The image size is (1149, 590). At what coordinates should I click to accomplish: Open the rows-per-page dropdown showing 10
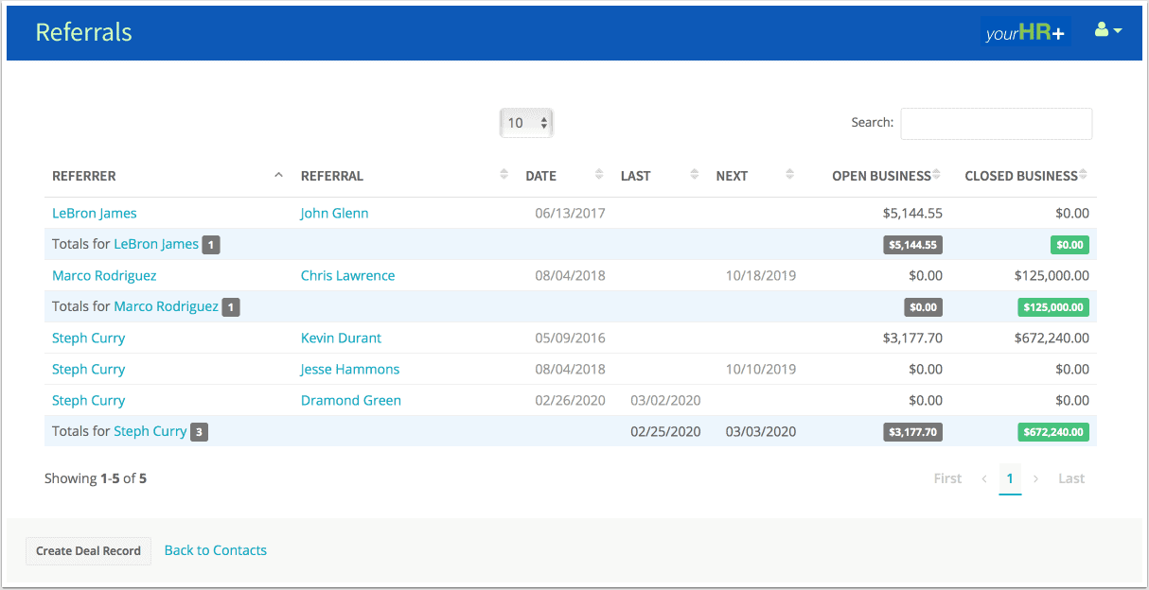point(526,123)
